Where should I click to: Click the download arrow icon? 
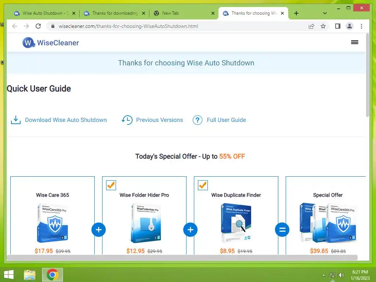pyautogui.click(x=15, y=120)
